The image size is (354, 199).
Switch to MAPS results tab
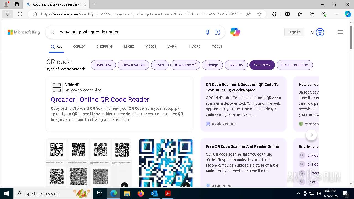[171, 46]
